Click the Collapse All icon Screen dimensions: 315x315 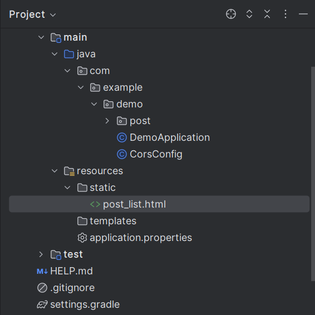[x=267, y=14]
